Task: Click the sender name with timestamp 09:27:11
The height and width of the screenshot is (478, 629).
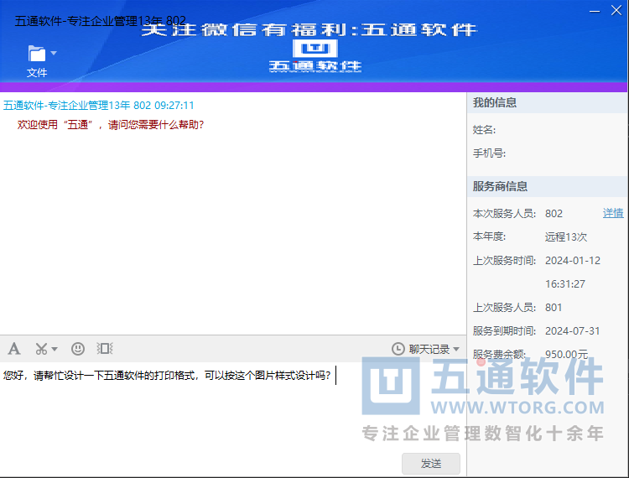Action: [x=99, y=106]
